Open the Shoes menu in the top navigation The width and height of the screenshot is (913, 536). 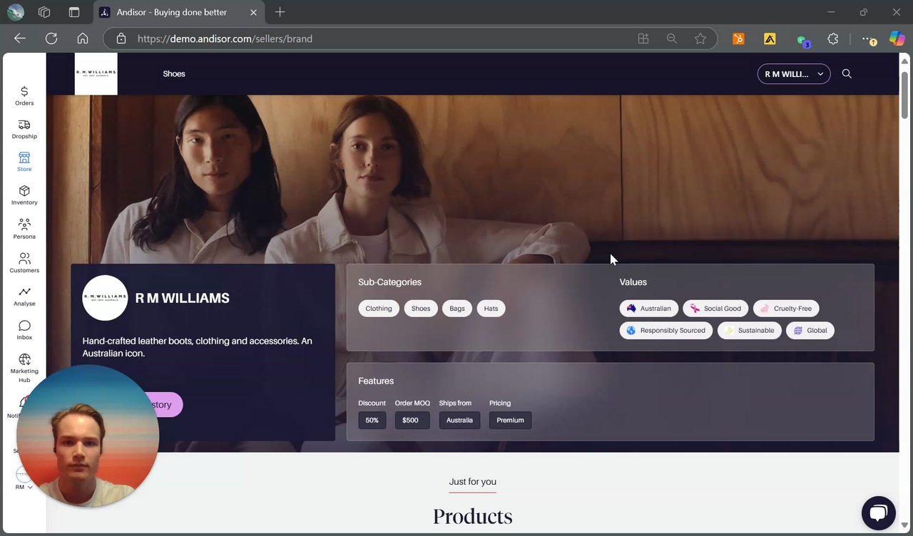coord(174,73)
